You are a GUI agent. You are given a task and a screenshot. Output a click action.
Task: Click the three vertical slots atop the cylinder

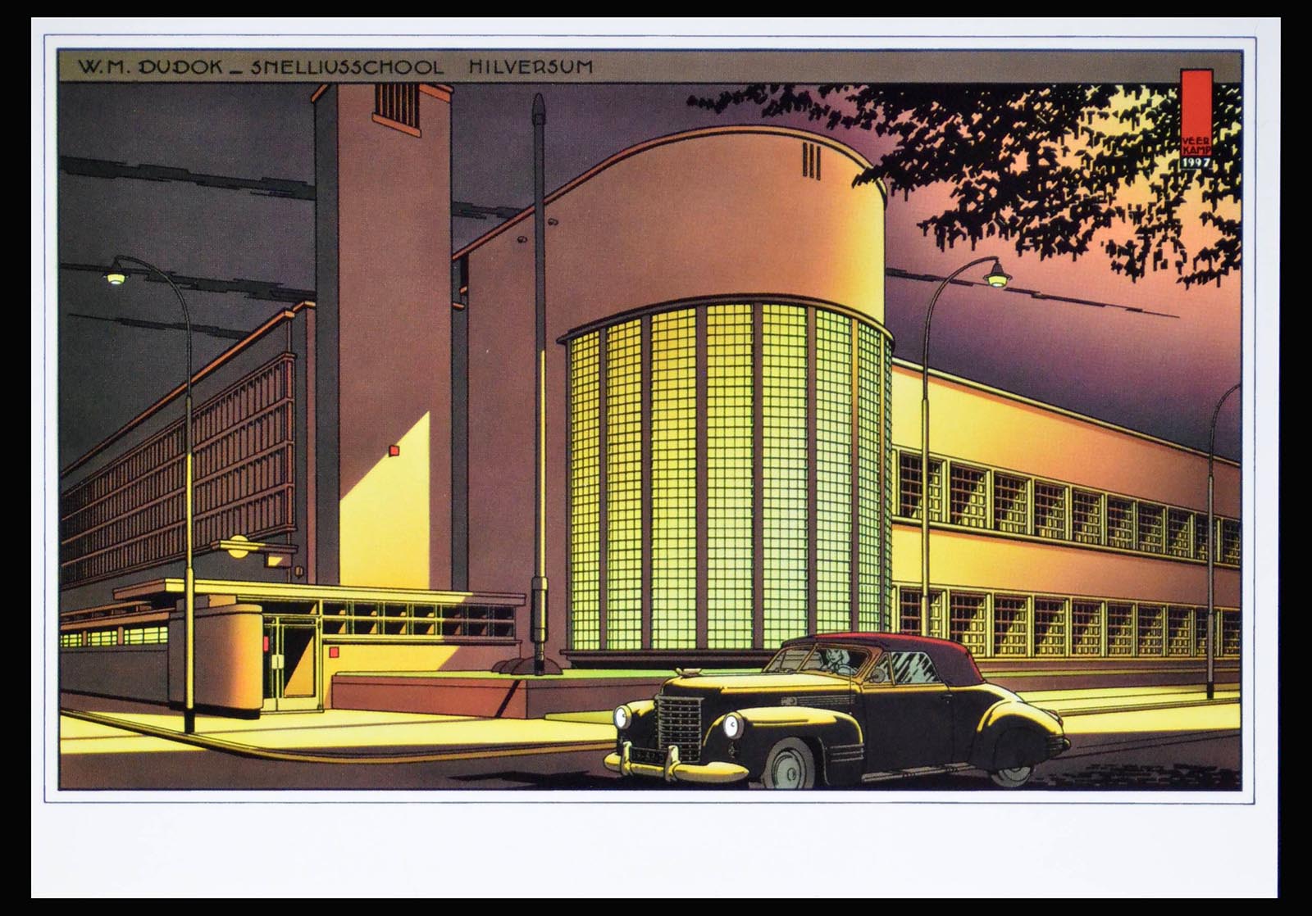[810, 160]
